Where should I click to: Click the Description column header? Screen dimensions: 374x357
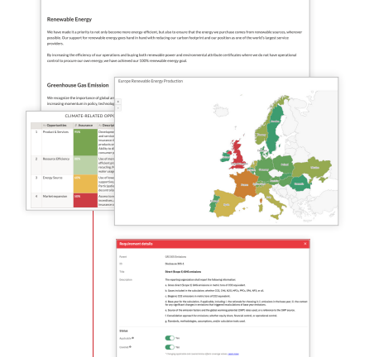(106, 126)
